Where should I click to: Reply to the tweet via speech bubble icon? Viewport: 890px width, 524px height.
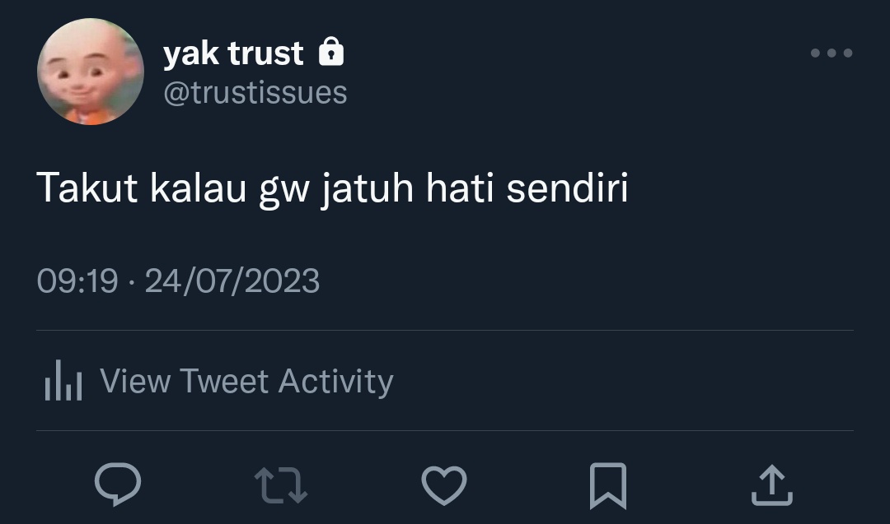tap(118, 485)
